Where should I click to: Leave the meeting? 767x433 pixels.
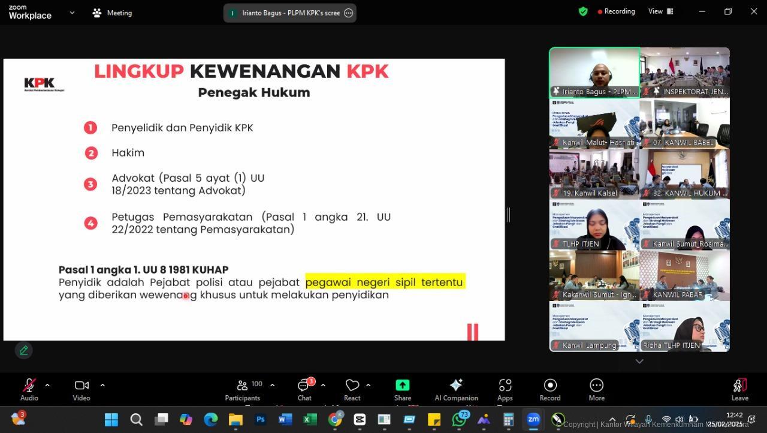coord(740,389)
